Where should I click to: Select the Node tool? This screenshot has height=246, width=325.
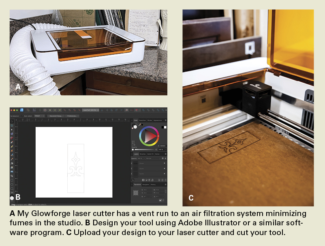[x=12, y=129]
